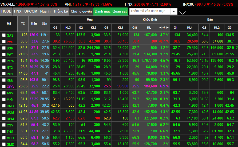Open the GEG stock symbol
Viewport: 238px width, 147px height.
pos(10,87)
